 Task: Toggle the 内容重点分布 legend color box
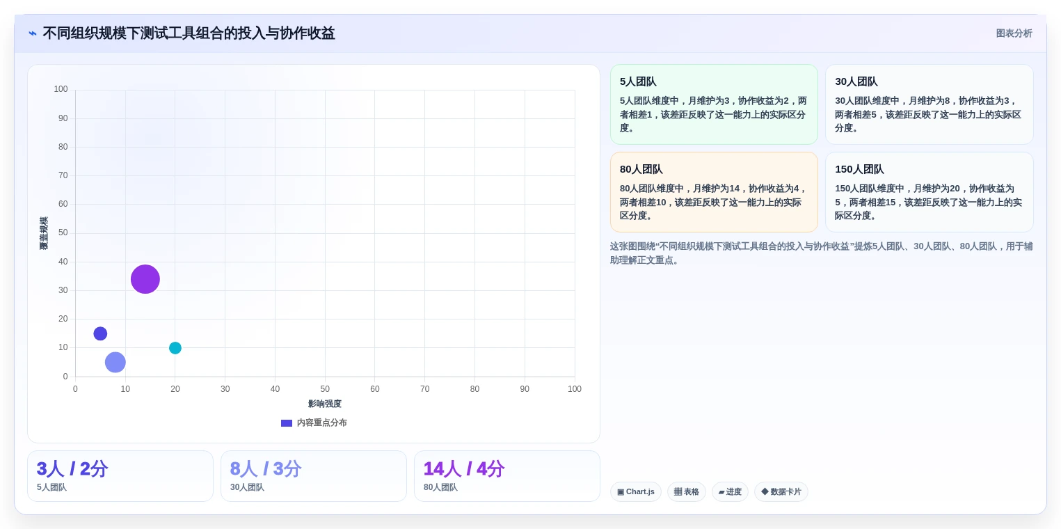tap(287, 423)
